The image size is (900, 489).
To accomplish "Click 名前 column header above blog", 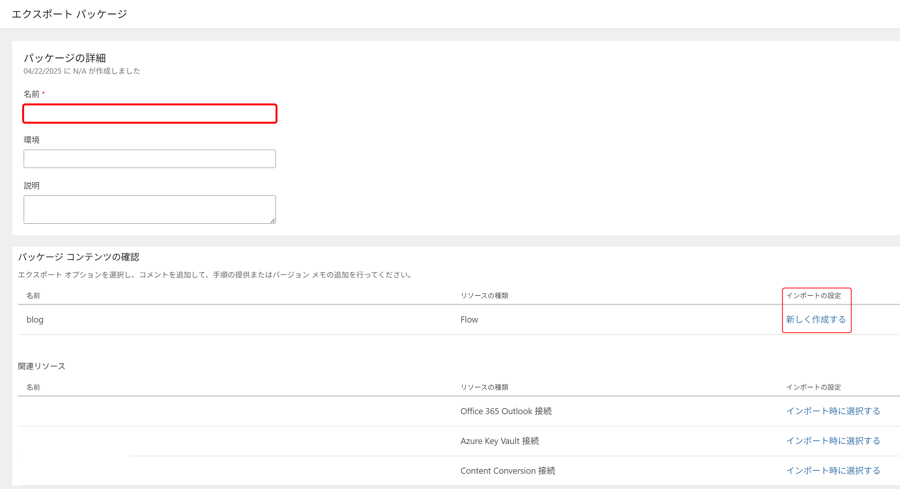I will (x=33, y=295).
